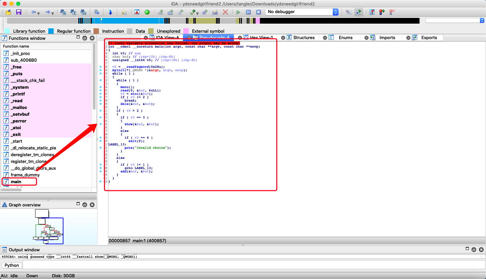
Task: Delete a breakpoint with the red-X icon
Action: tap(392, 12)
